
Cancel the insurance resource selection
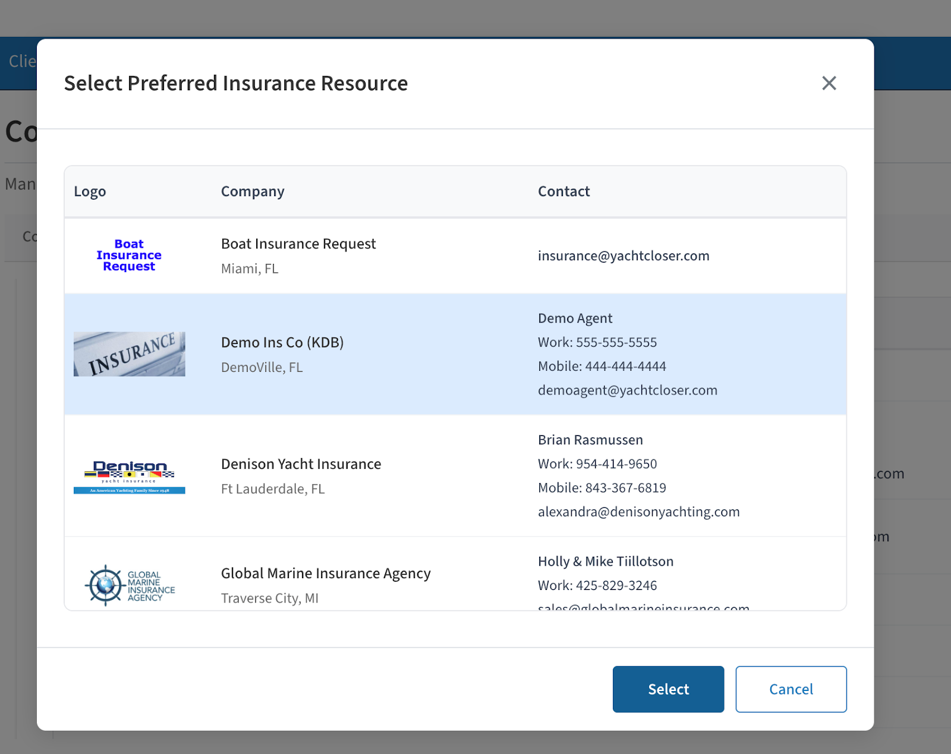791,689
